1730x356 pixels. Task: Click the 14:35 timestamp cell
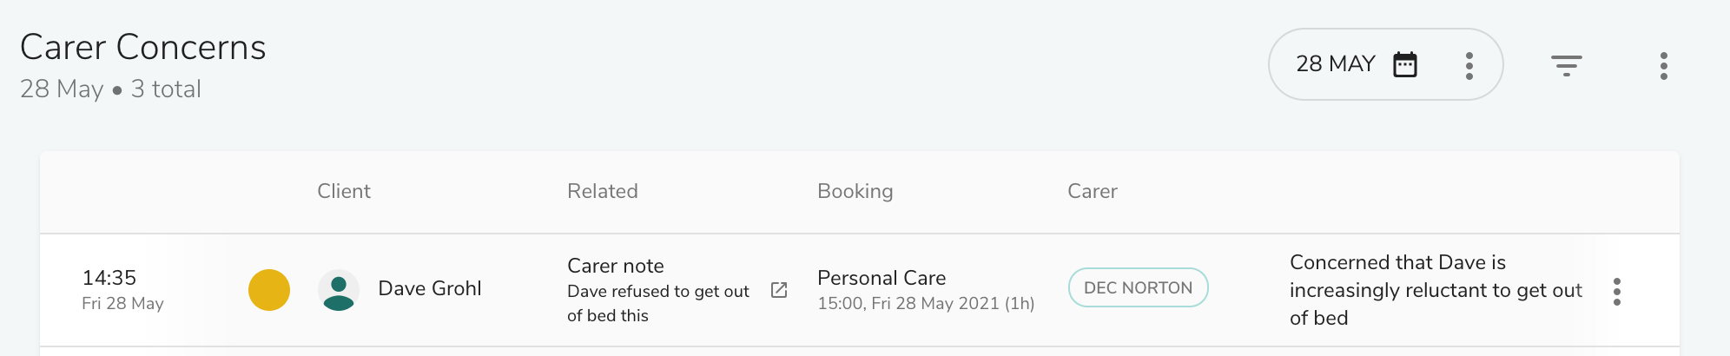click(122, 289)
